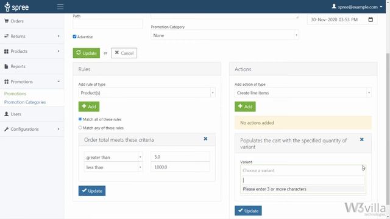This screenshot has width=390, height=219.
Task: Click Update button in Rules panel
Action: pos(92,190)
